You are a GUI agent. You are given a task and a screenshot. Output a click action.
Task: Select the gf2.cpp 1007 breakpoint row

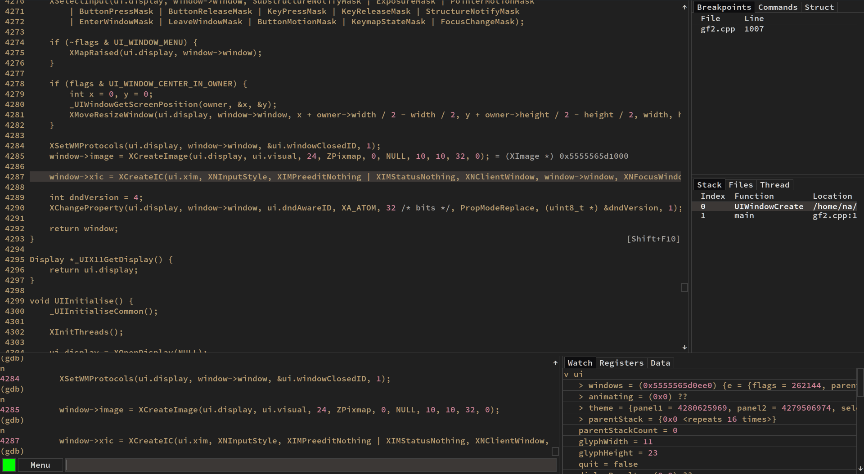coord(774,29)
